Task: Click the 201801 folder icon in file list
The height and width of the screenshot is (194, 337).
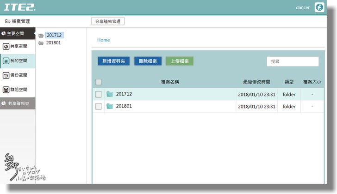Action: pos(110,106)
